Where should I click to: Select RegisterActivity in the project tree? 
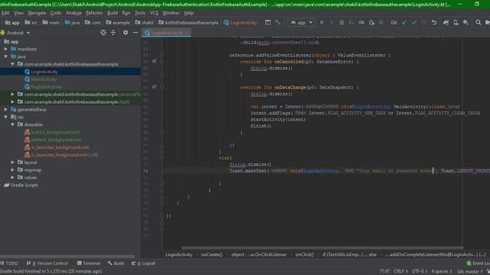(46, 86)
